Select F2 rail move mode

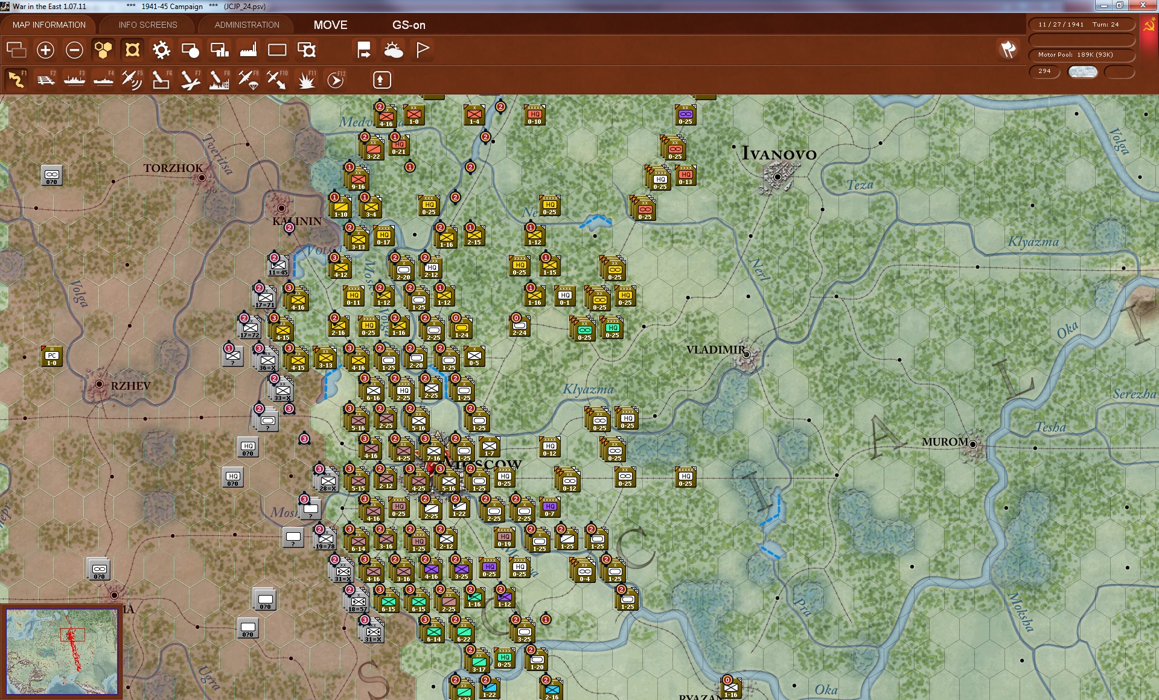click(x=45, y=79)
